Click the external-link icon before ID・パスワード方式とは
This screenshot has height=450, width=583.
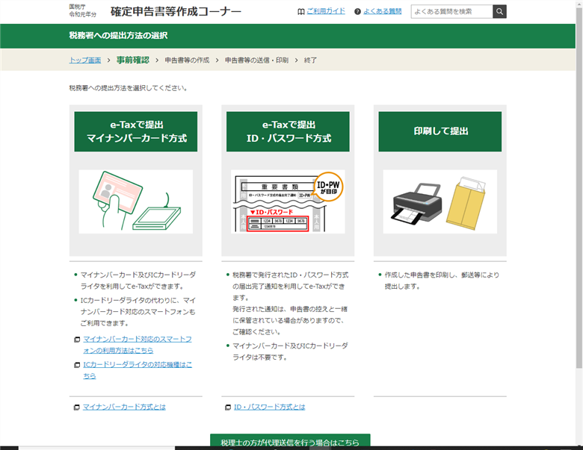pos(228,407)
